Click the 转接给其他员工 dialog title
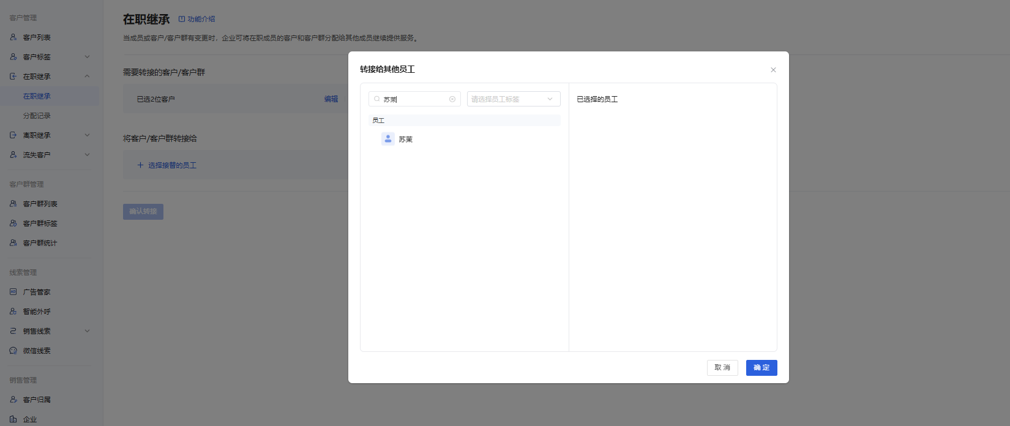The height and width of the screenshot is (426, 1010). (387, 69)
